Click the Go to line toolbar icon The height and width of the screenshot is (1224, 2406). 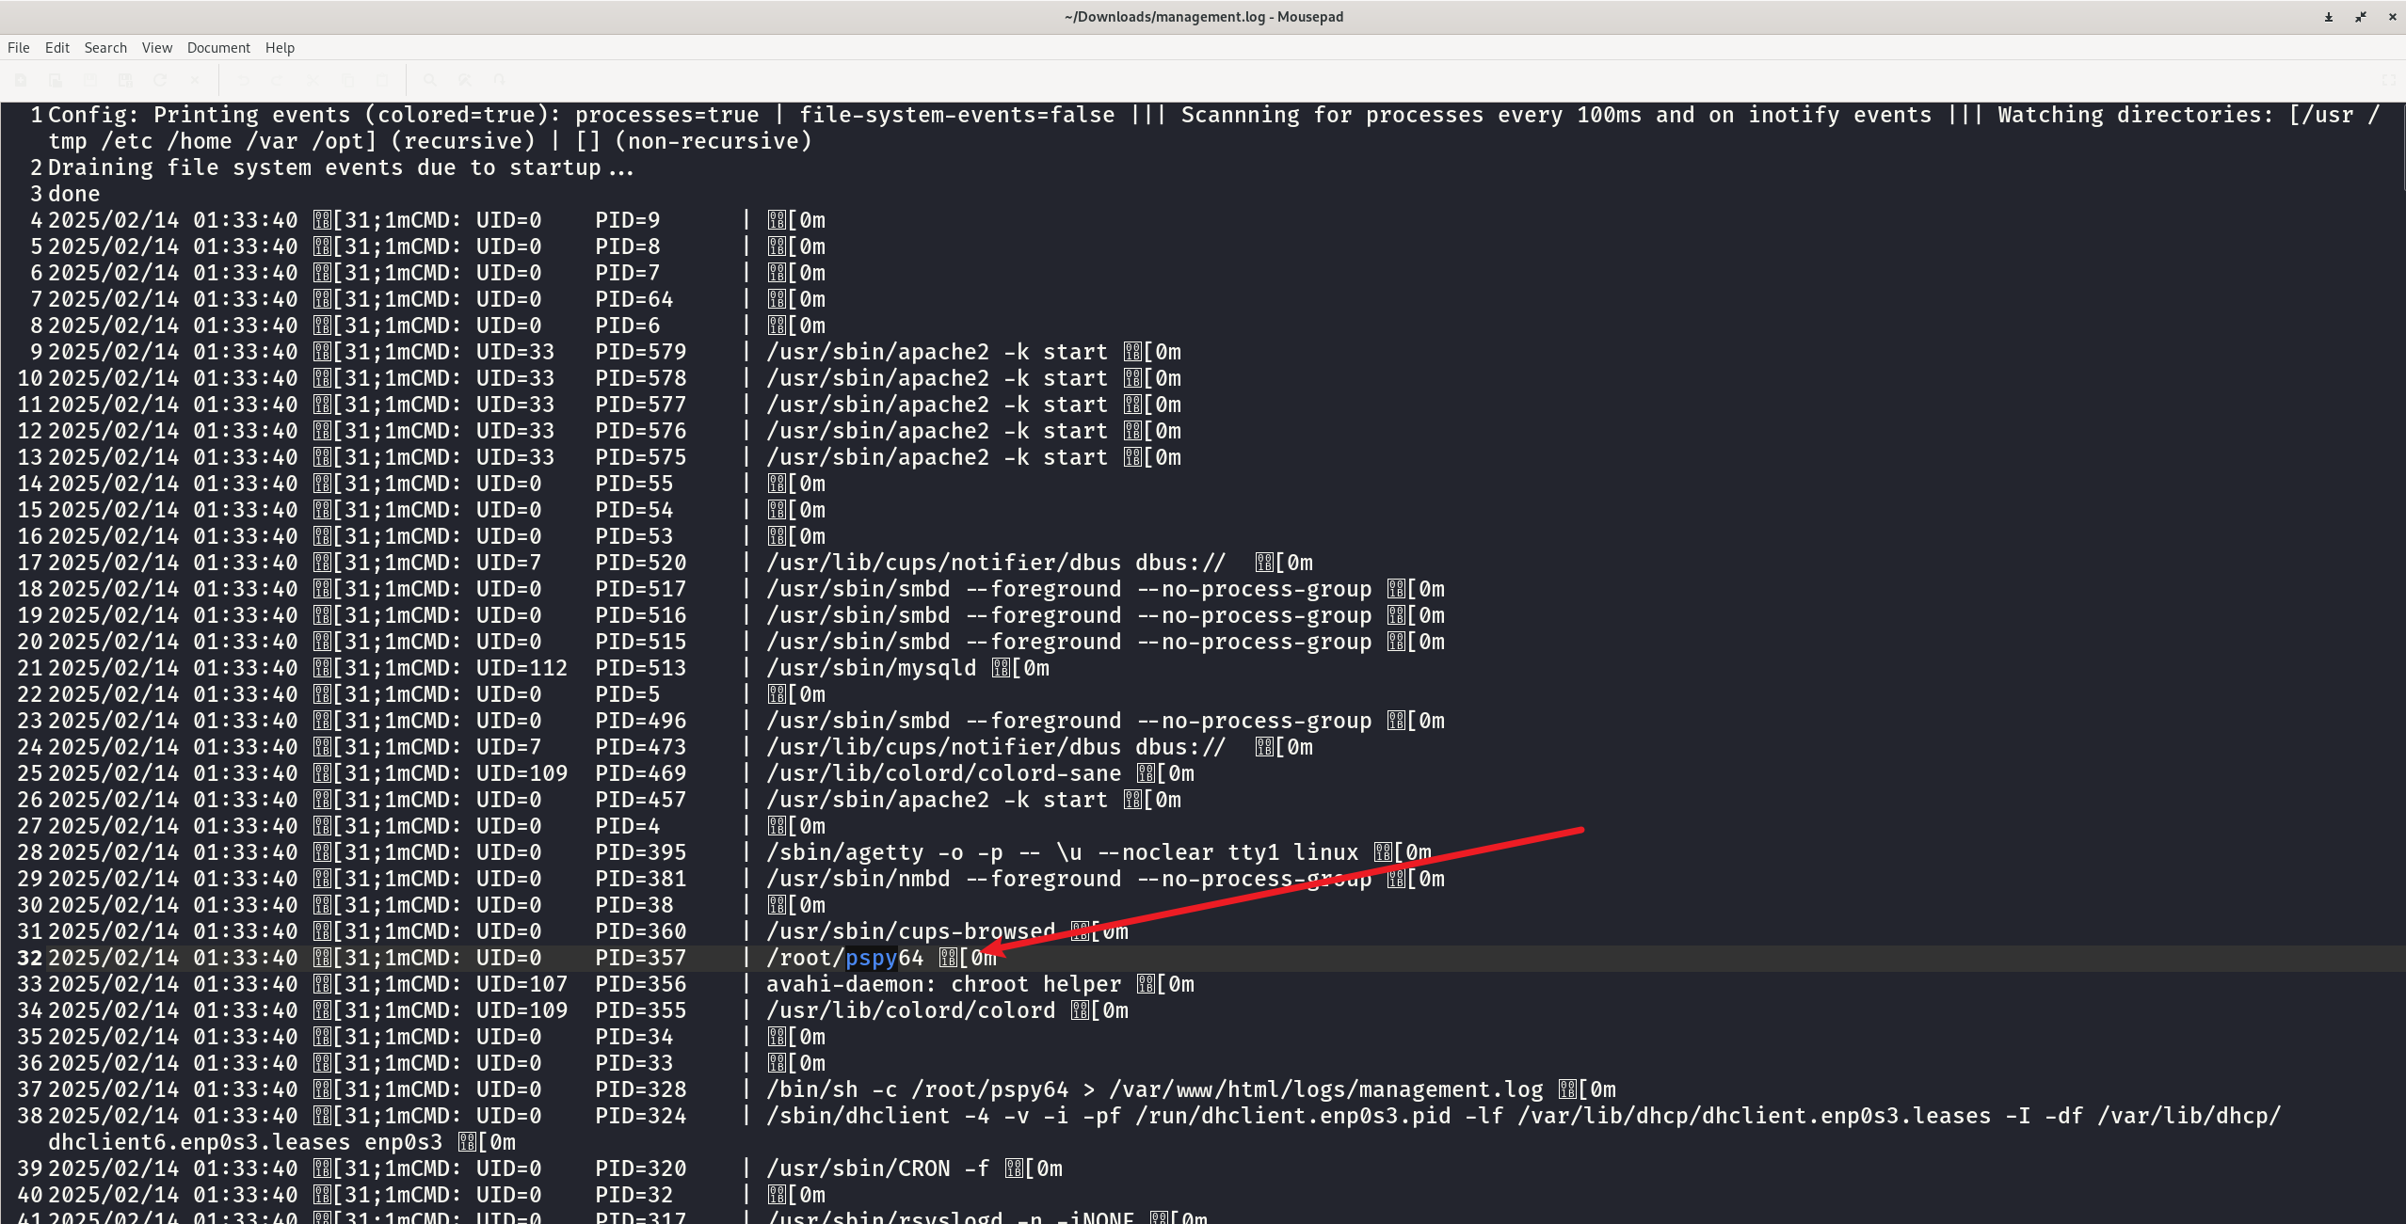point(500,80)
